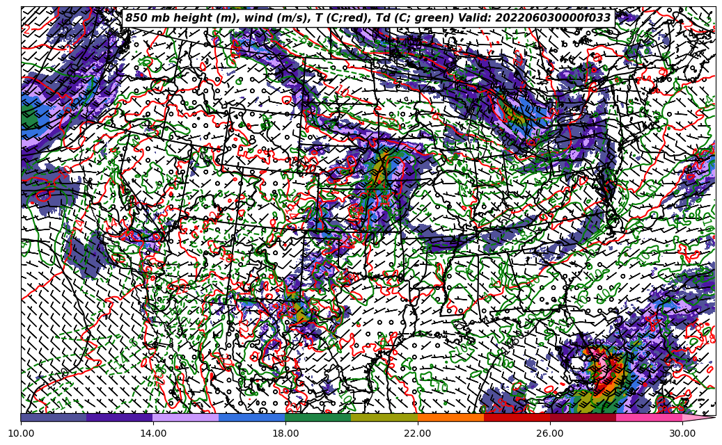Select the bright red 24–26 colorbar segment
Viewport: 722px width, 445px height.
click(517, 418)
